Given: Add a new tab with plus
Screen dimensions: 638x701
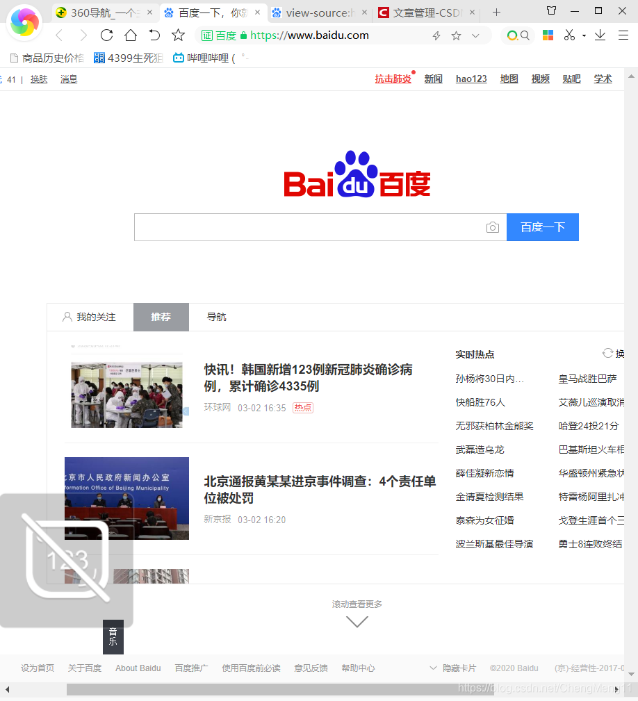Looking at the screenshot, I should (x=496, y=13).
